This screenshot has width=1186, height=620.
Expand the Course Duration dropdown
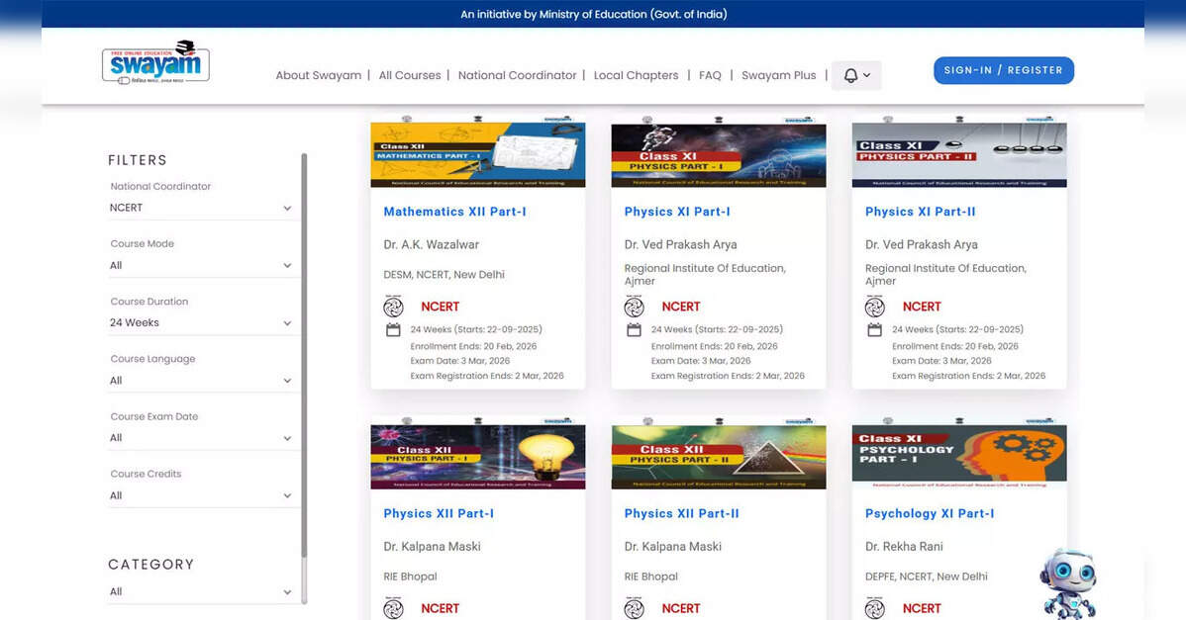tap(201, 322)
